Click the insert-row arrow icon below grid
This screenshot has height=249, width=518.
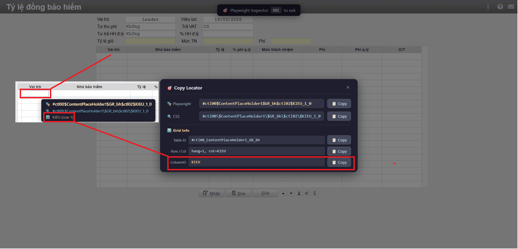click(x=307, y=193)
